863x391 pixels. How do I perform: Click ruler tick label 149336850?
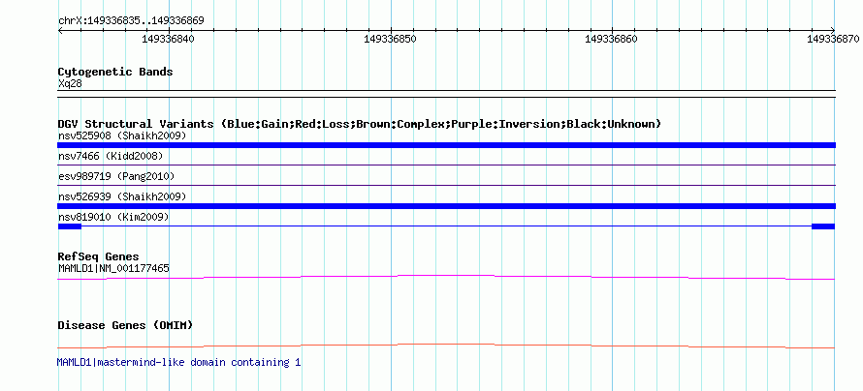click(x=390, y=39)
